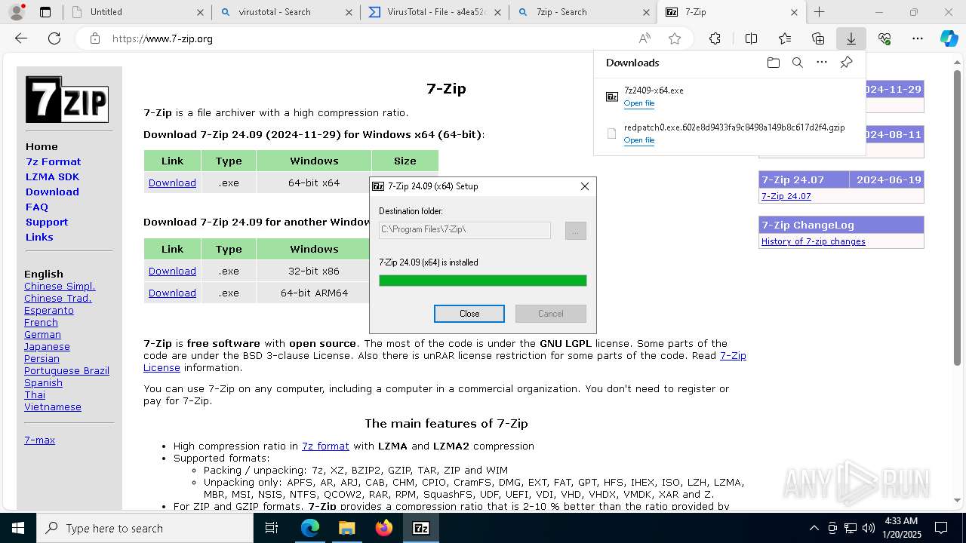Click the Destination folder path field
Viewport: 966px width, 543px height.
click(465, 229)
